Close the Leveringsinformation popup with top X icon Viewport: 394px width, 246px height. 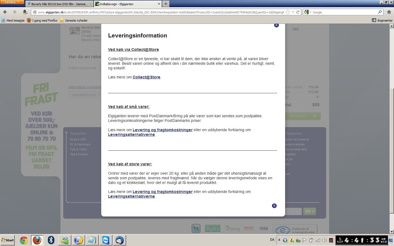click(x=276, y=25)
